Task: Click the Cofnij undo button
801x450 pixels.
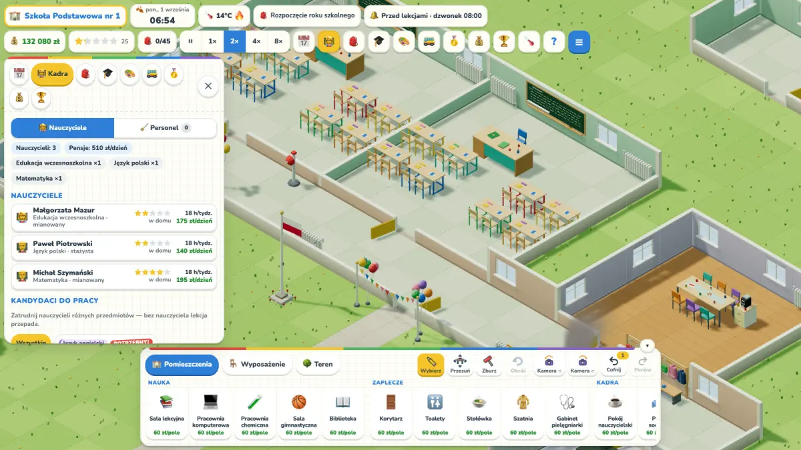Action: 613,365
